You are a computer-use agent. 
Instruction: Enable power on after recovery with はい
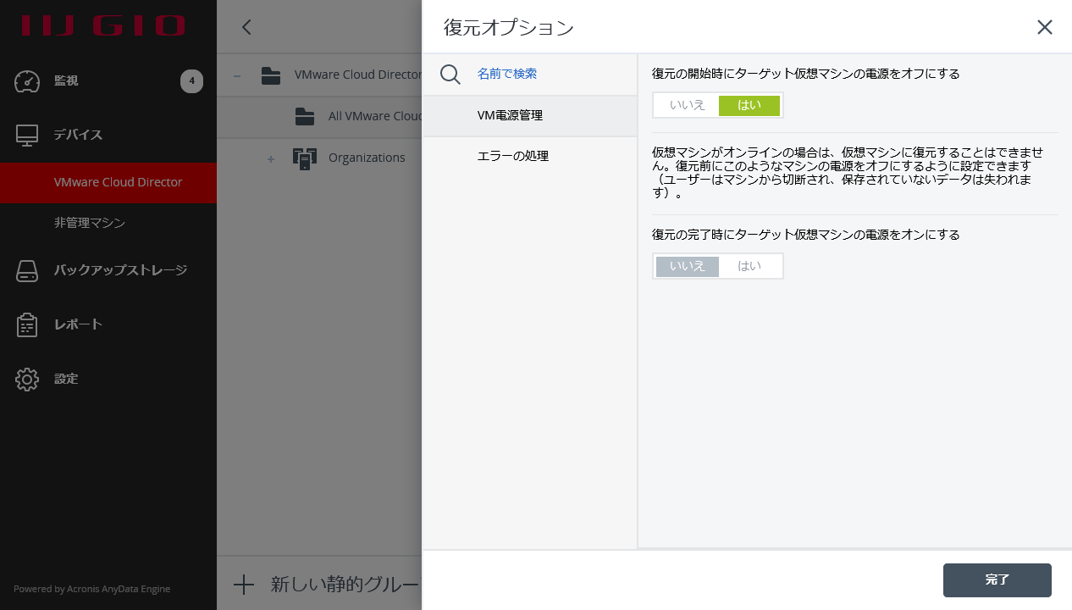tap(749, 266)
